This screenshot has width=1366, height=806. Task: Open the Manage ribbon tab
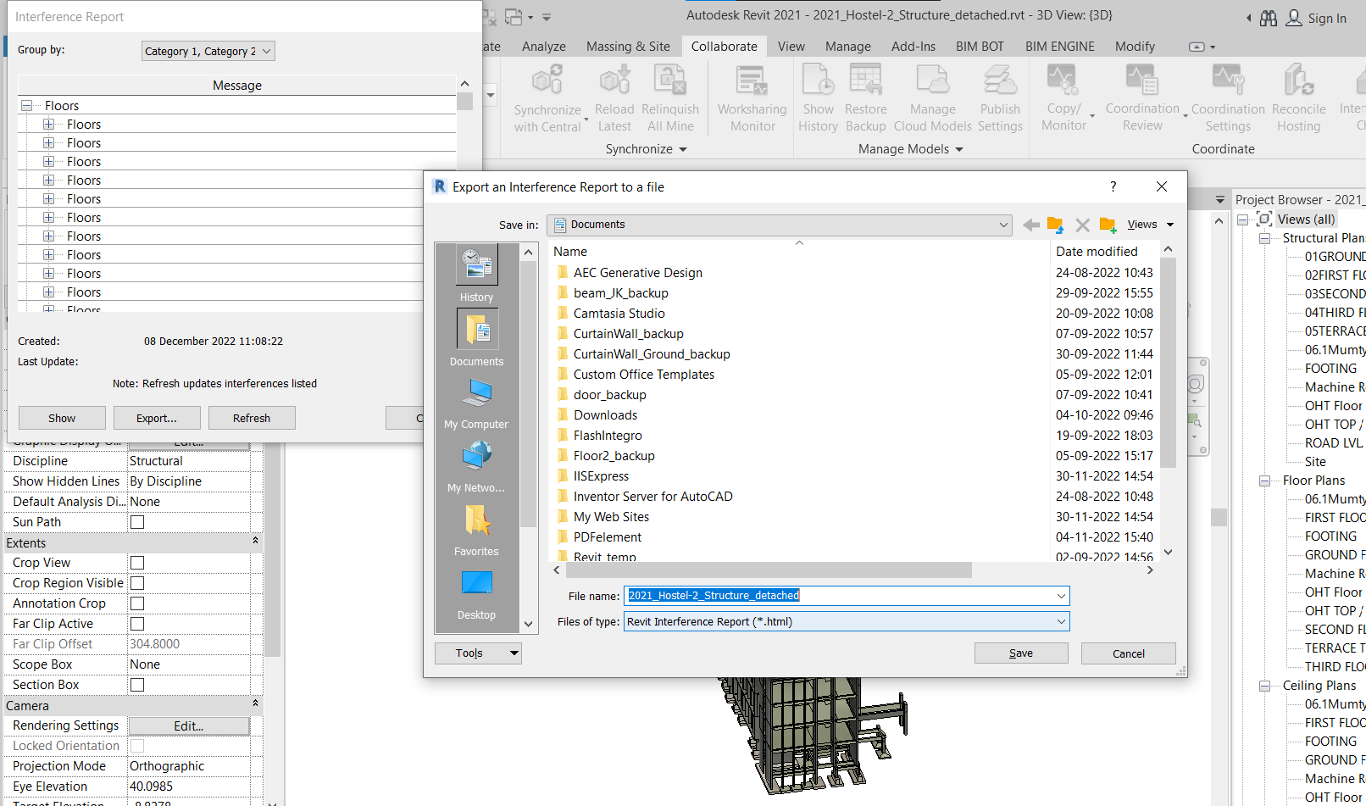848,47
